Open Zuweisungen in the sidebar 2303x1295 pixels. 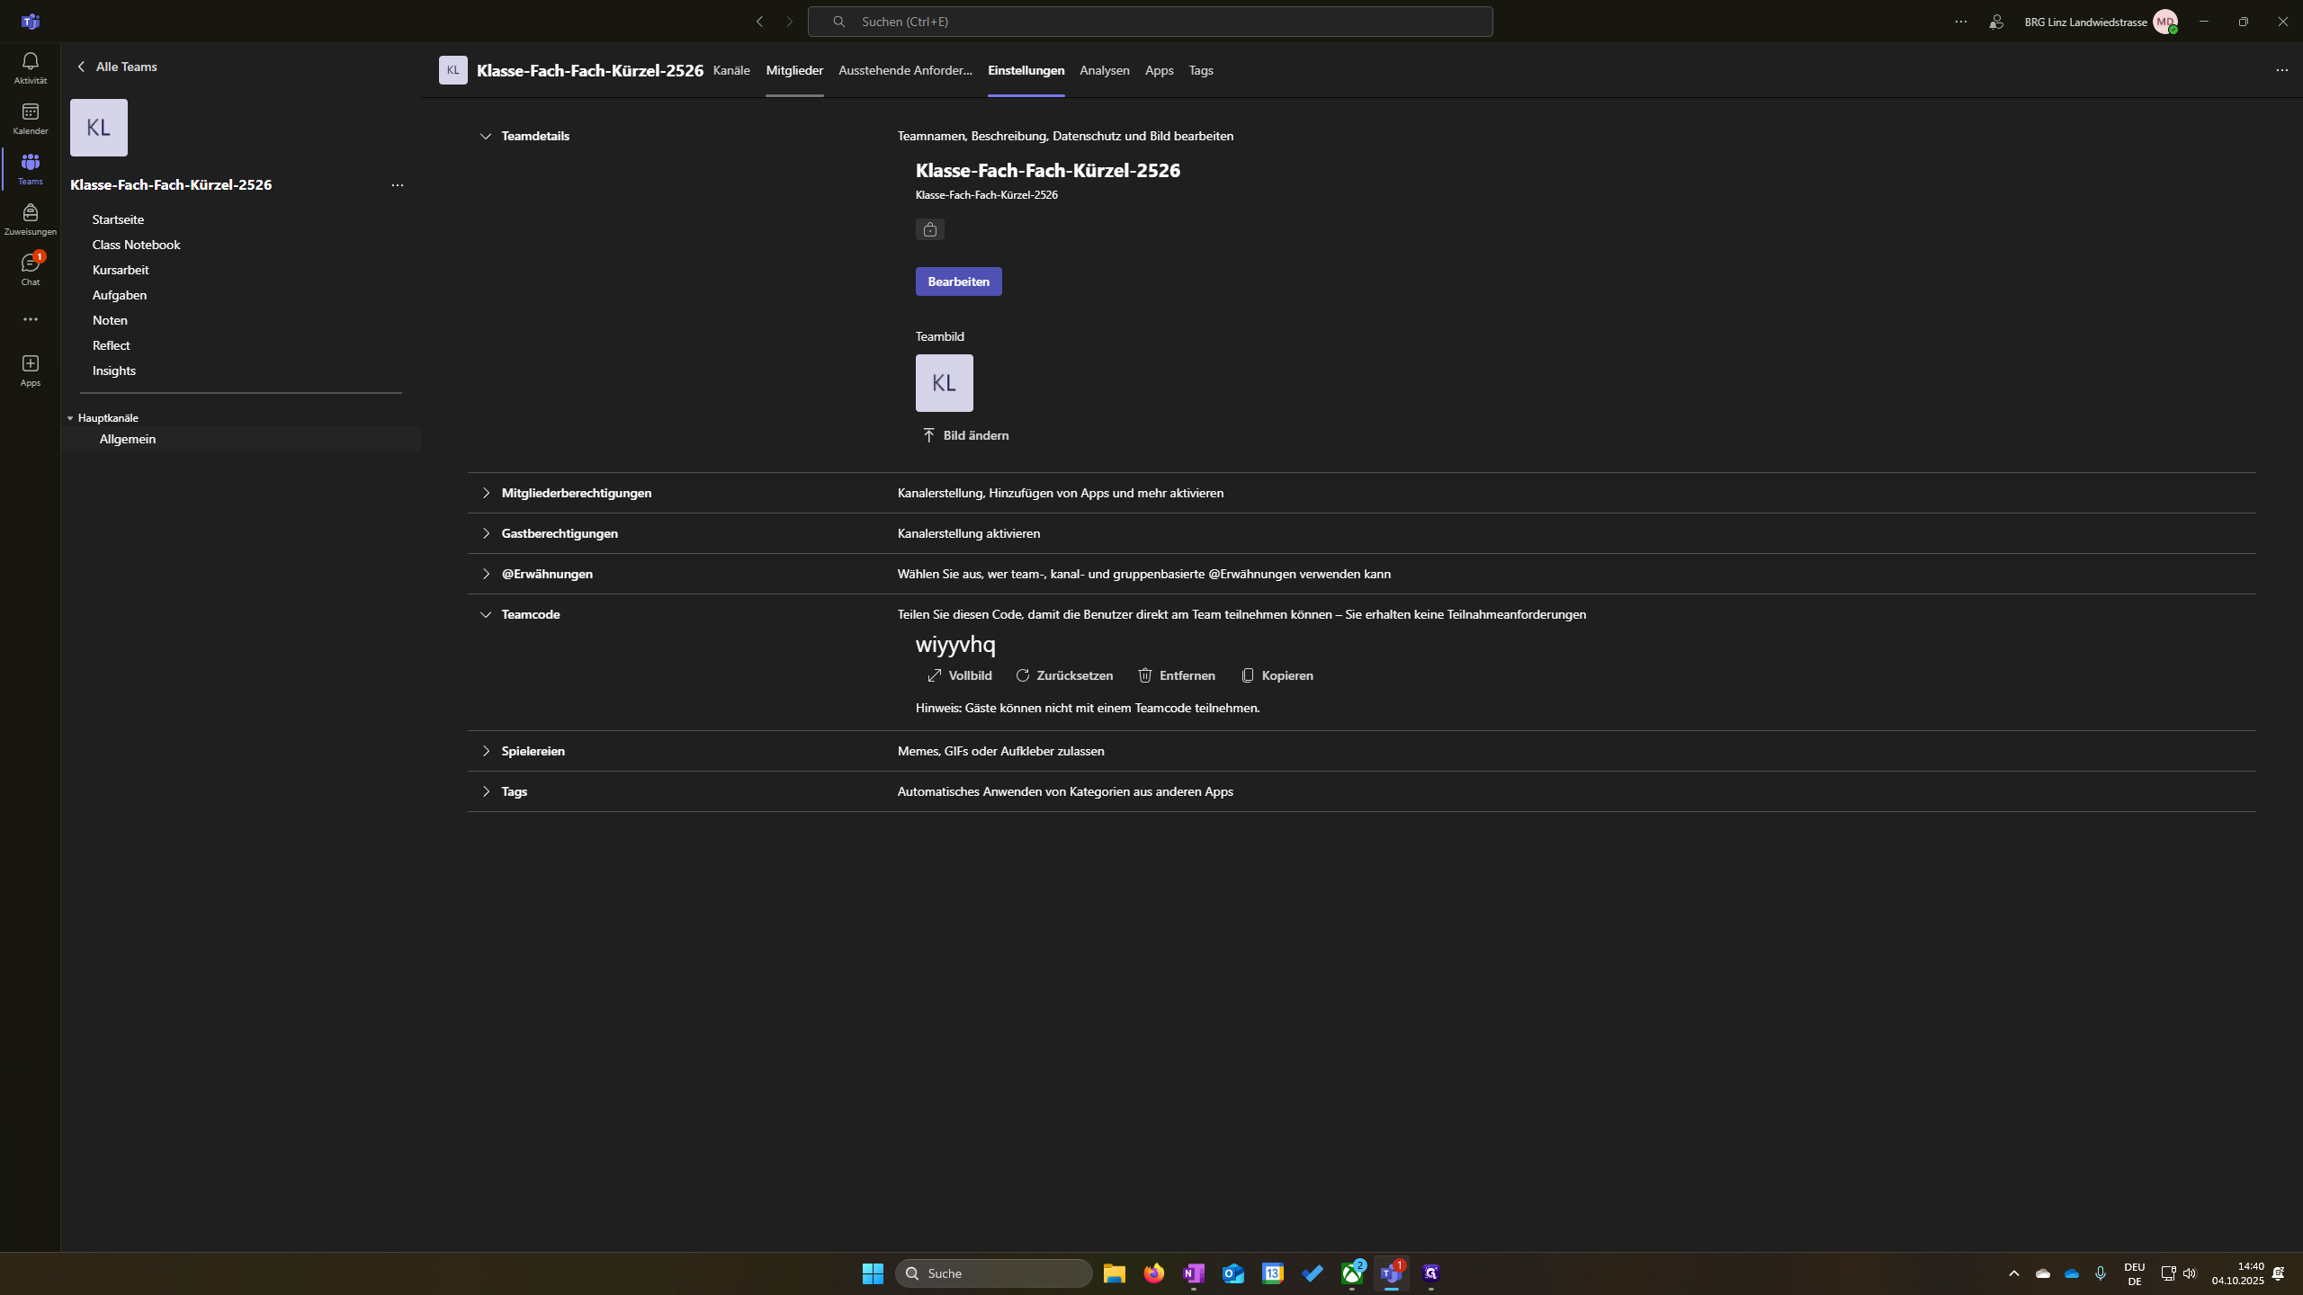coord(30,219)
